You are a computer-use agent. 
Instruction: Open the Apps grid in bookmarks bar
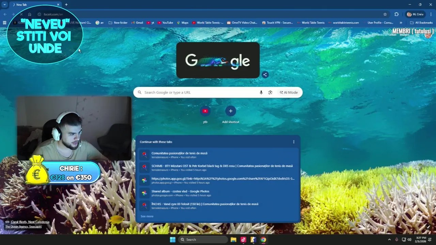tap(4, 23)
